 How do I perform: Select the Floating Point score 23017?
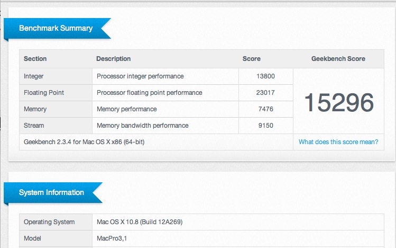[266, 93]
